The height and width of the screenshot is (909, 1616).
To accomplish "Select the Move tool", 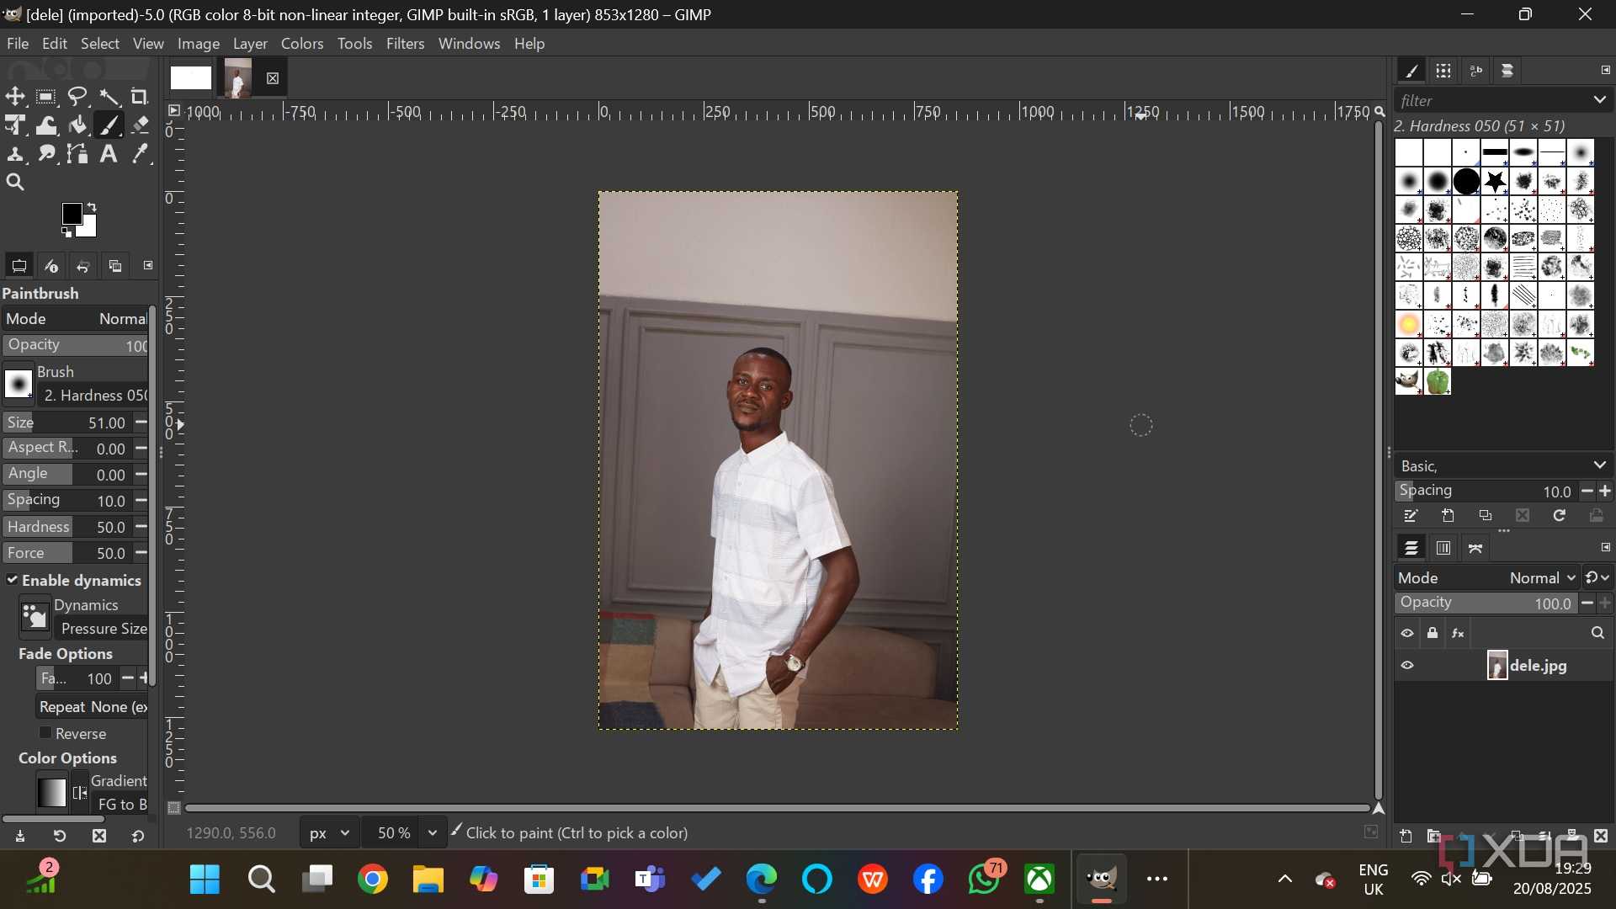I will click(x=15, y=96).
